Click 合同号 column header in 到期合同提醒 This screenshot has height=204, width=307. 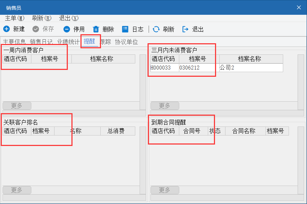193,131
